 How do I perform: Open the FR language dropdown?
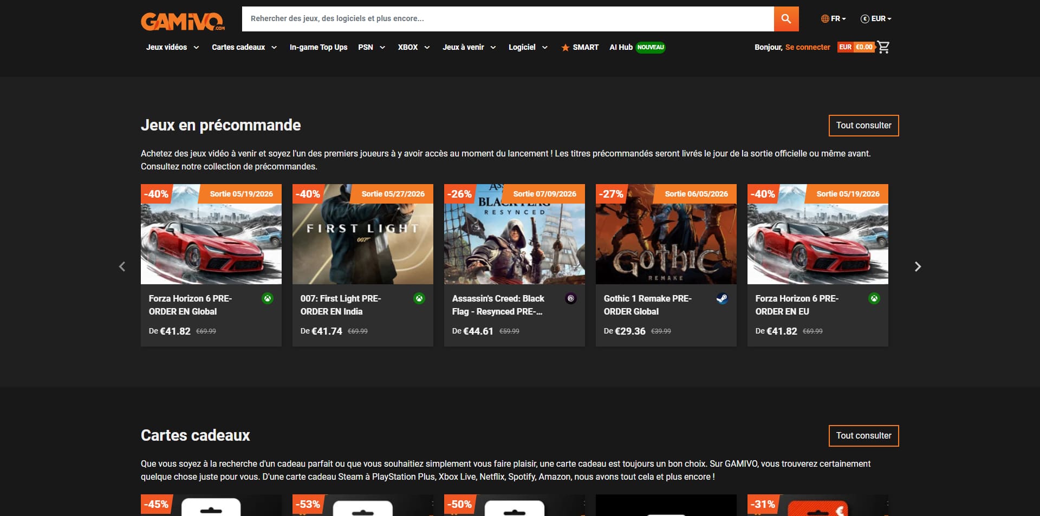tap(833, 18)
